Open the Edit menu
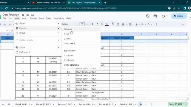 pos(10,18)
